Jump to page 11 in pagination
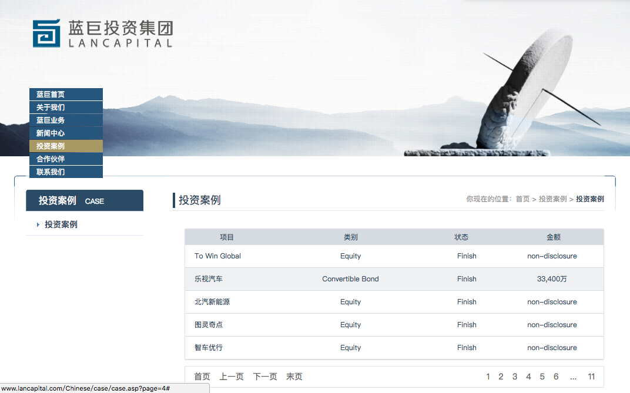 tap(591, 377)
